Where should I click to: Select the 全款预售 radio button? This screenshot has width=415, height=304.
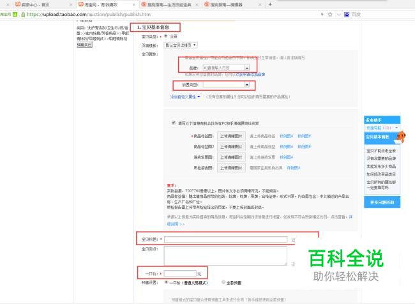pos(223,282)
